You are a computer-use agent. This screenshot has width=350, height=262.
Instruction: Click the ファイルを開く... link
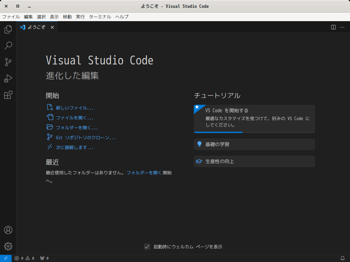75,118
